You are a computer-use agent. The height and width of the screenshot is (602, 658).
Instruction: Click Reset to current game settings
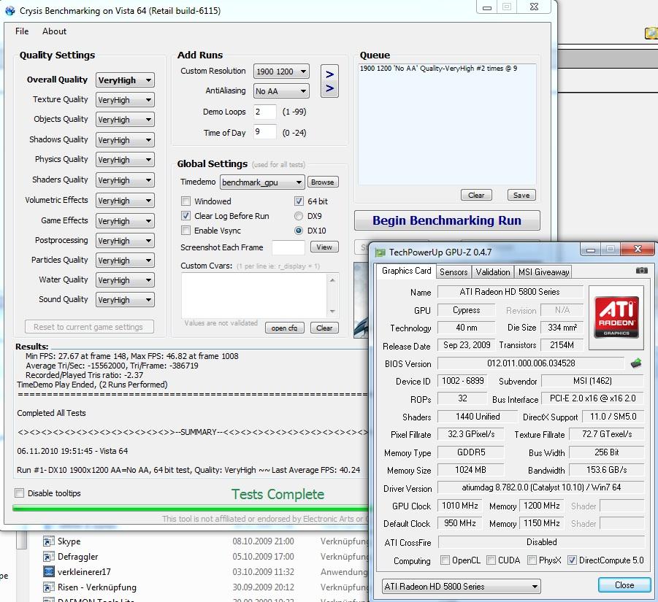[89, 327]
